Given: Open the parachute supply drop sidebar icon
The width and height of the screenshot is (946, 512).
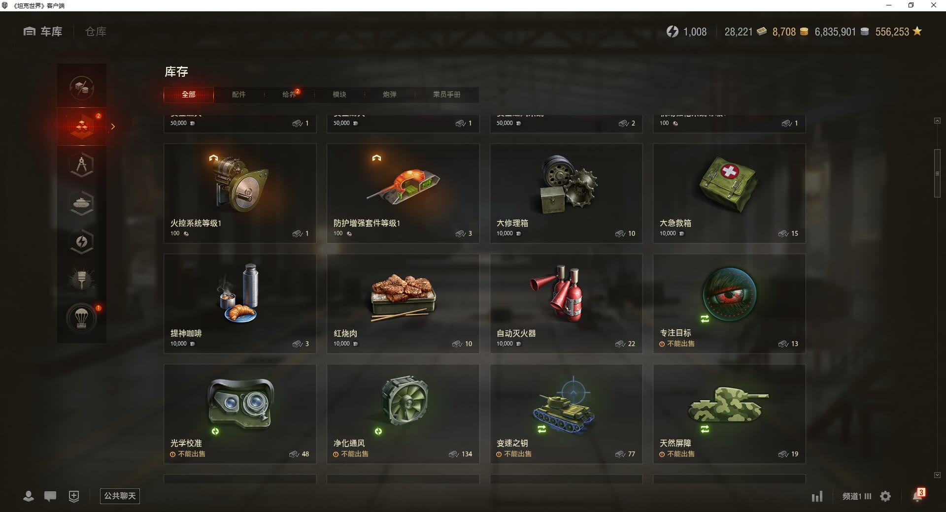Looking at the screenshot, I should pyautogui.click(x=82, y=318).
